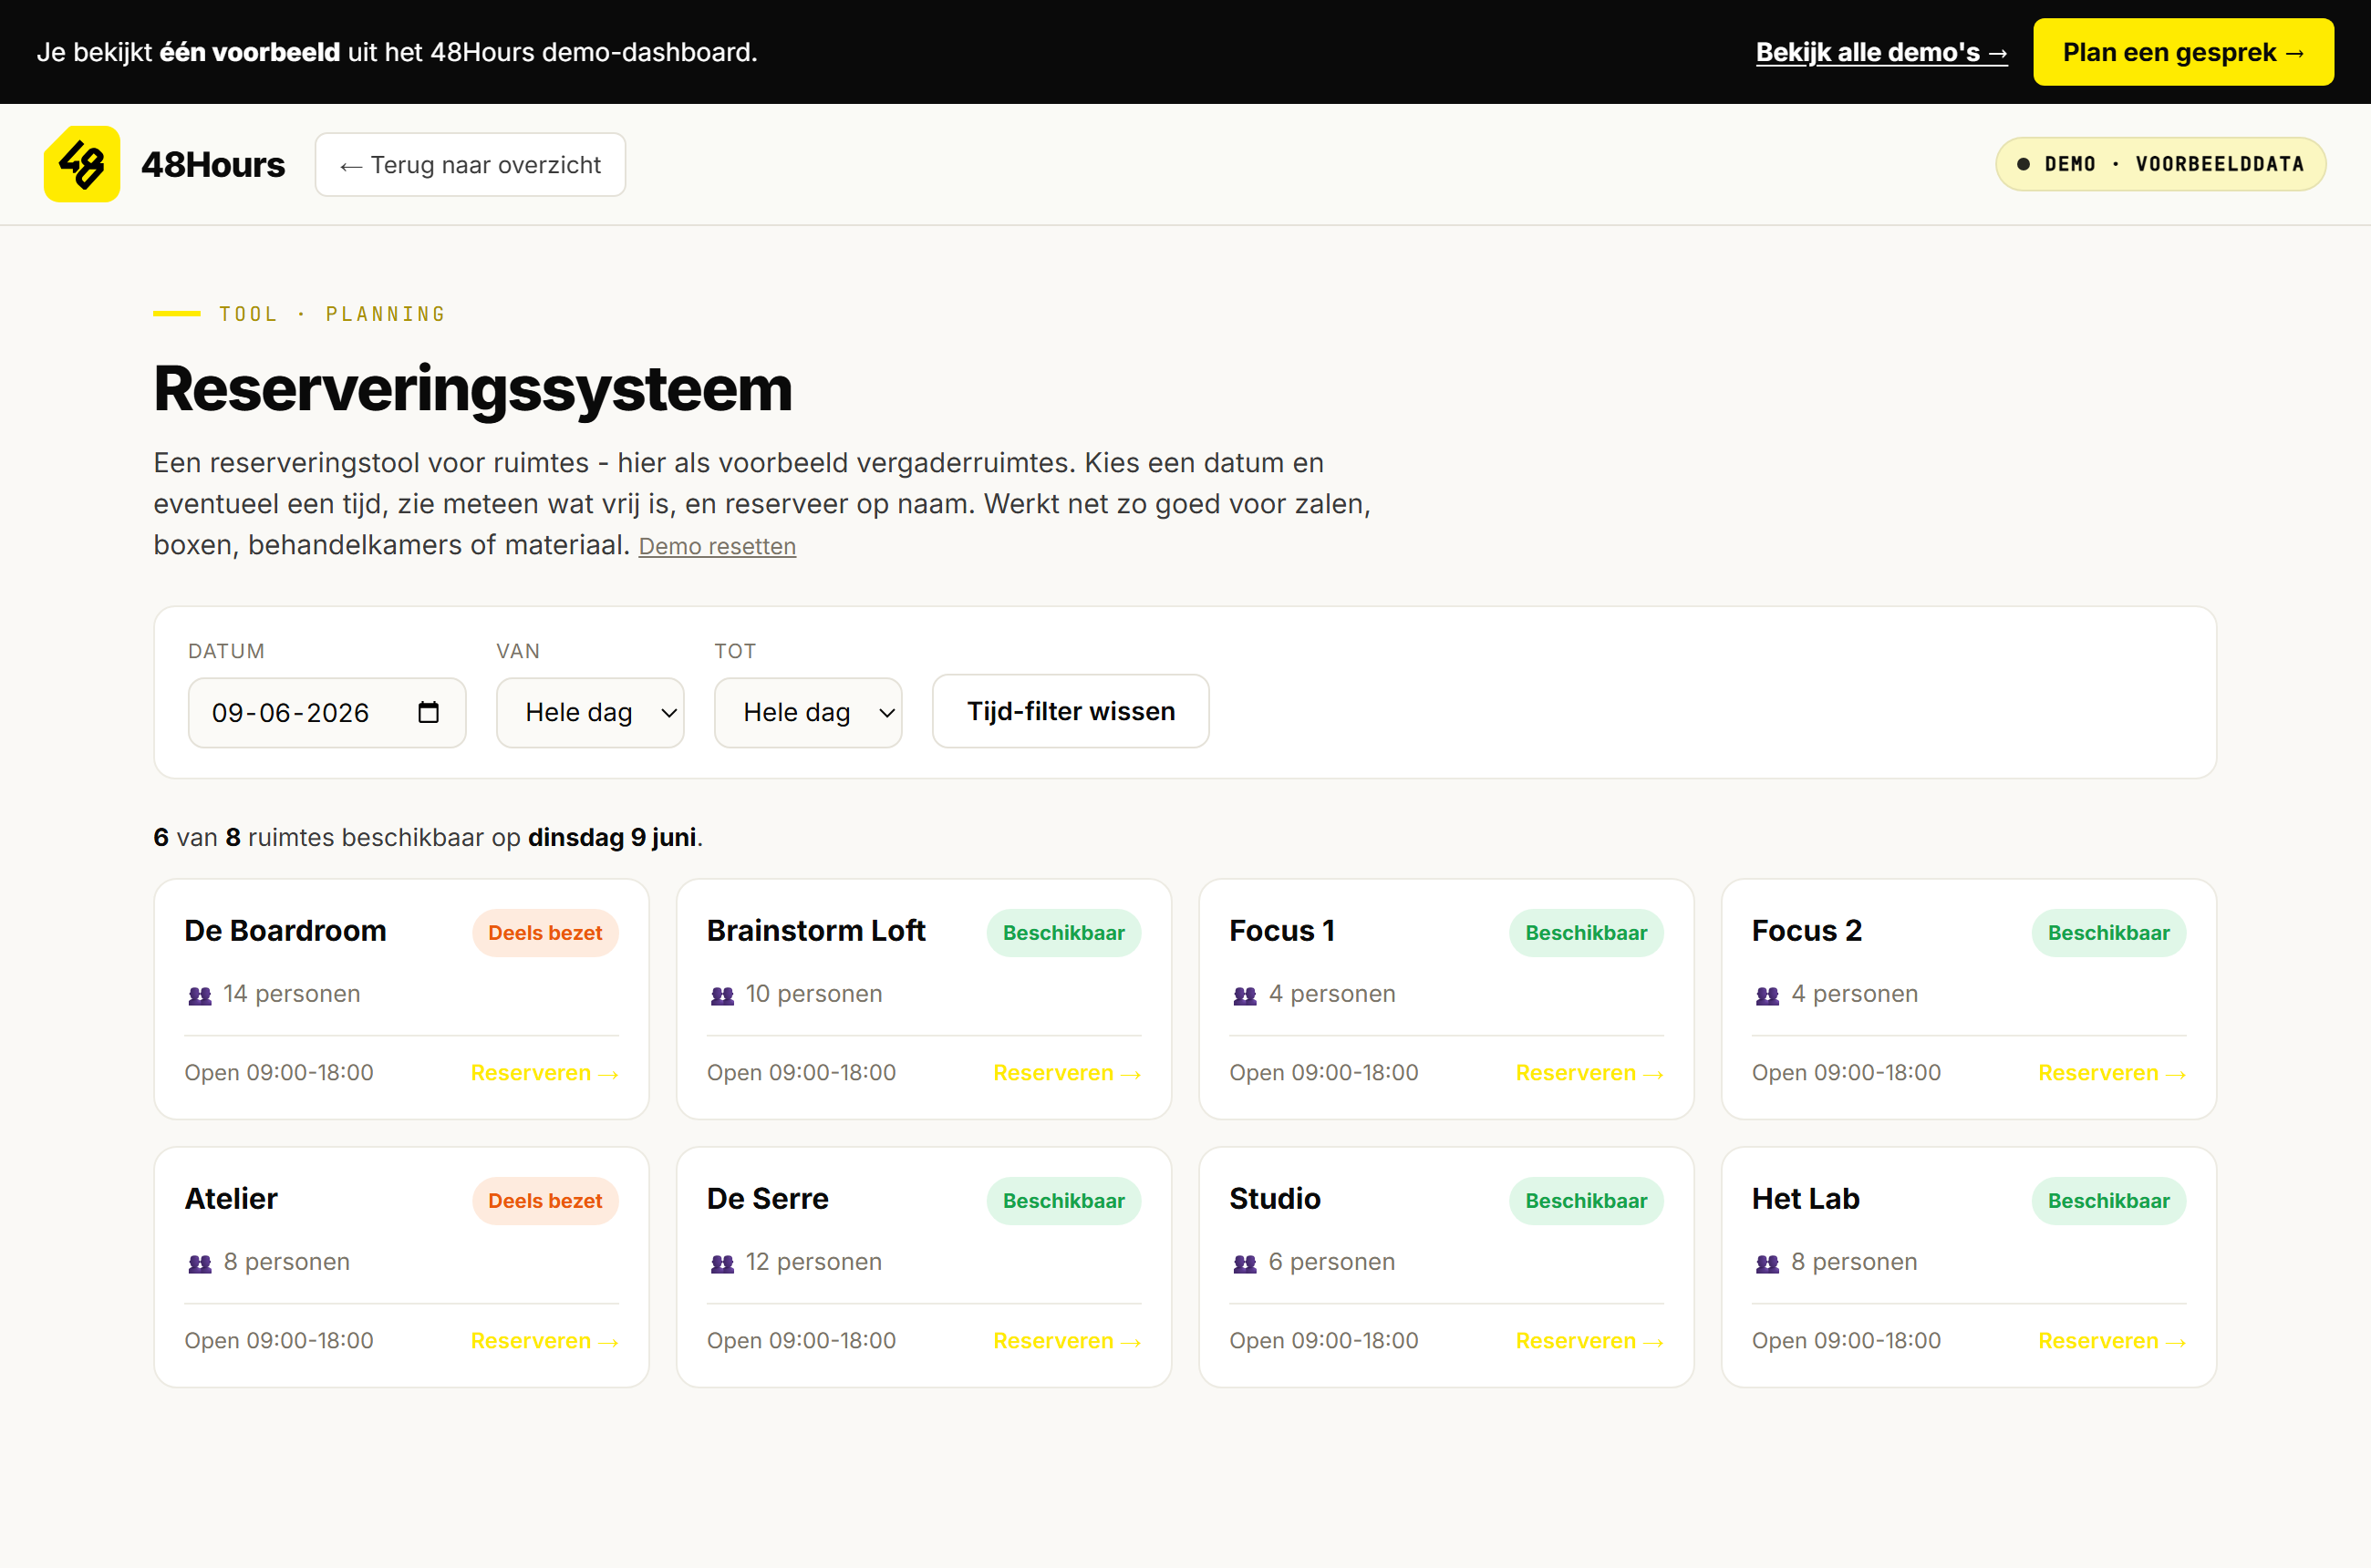Click the text '10 personen'
The width and height of the screenshot is (2371, 1568).
(x=813, y=994)
